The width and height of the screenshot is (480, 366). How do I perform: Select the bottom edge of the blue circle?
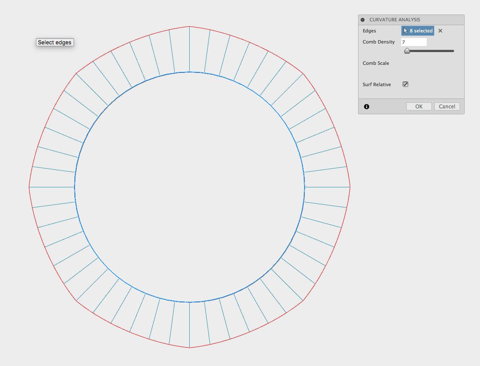click(x=189, y=302)
